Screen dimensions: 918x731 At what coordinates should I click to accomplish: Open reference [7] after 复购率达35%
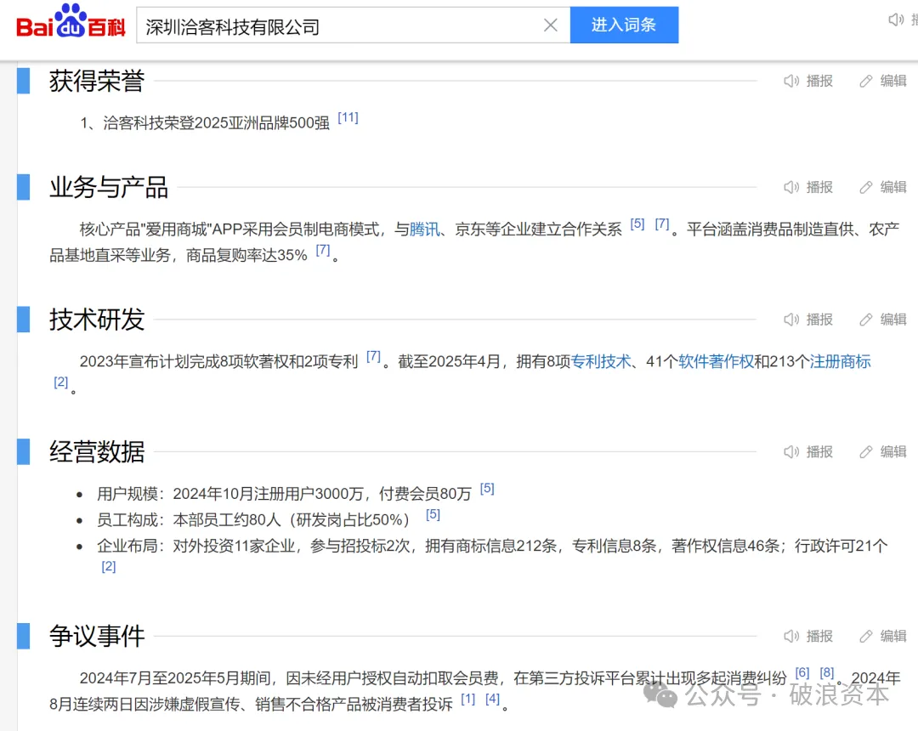323,250
